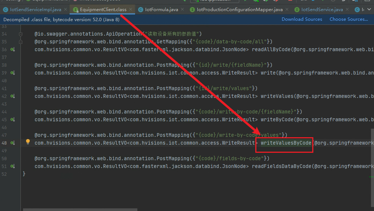Click the GetMapping annotation on line 35
Screen dimensions: 374x211
pos(111,42)
